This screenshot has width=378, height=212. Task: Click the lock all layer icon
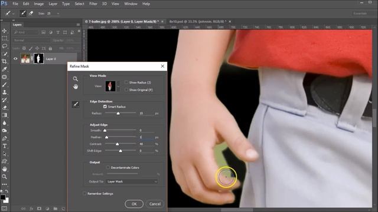pos(50,48)
